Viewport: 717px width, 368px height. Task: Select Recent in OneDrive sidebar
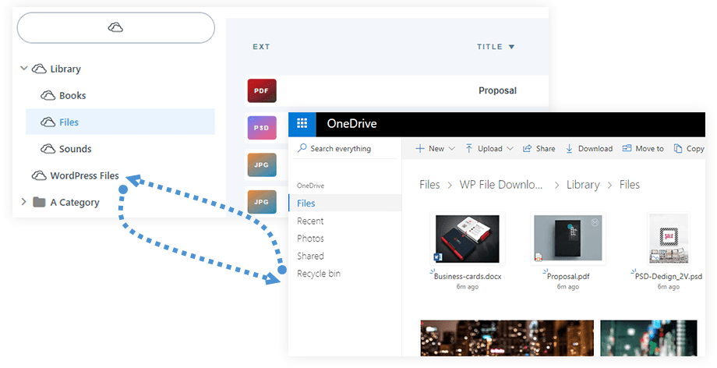pyautogui.click(x=310, y=221)
